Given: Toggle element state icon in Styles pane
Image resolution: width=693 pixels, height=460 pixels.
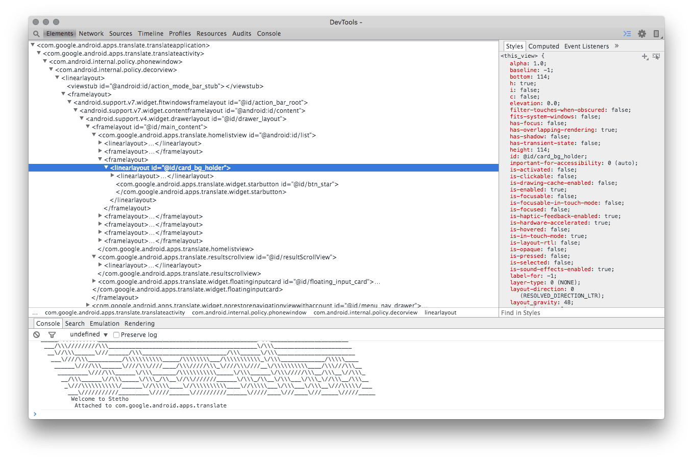Looking at the screenshot, I should pyautogui.click(x=656, y=57).
